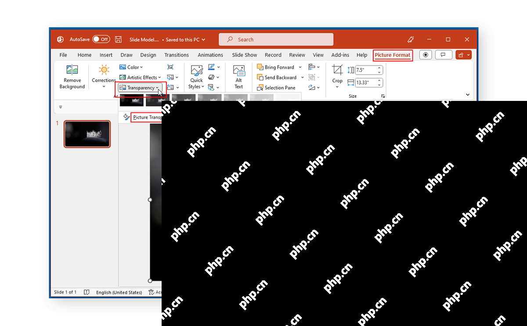The width and height of the screenshot is (527, 326).
Task: Open the Customize Quick Access Toolbar arrow
Action: coord(61,107)
